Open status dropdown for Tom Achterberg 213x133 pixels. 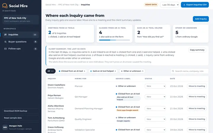[155, 119]
